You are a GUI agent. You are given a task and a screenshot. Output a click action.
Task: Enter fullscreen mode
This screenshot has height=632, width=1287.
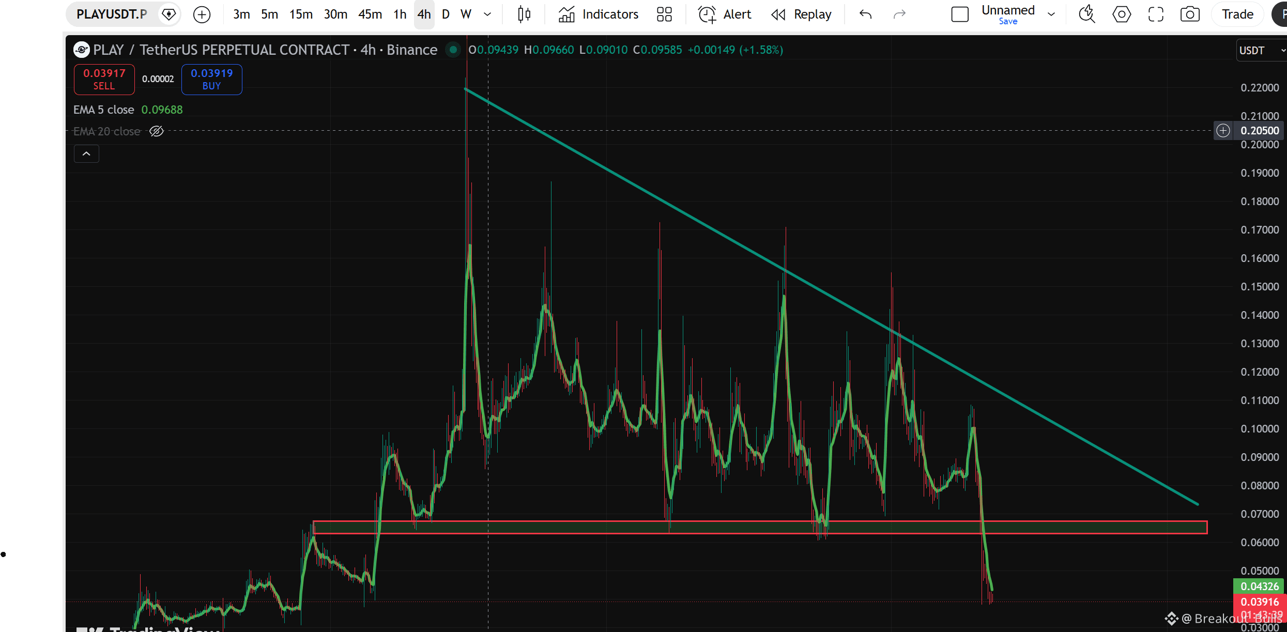point(1156,14)
